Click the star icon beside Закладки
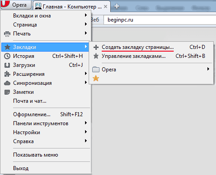 click(x=7, y=47)
